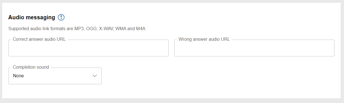Click the "Completion sound" label text

point(31,67)
